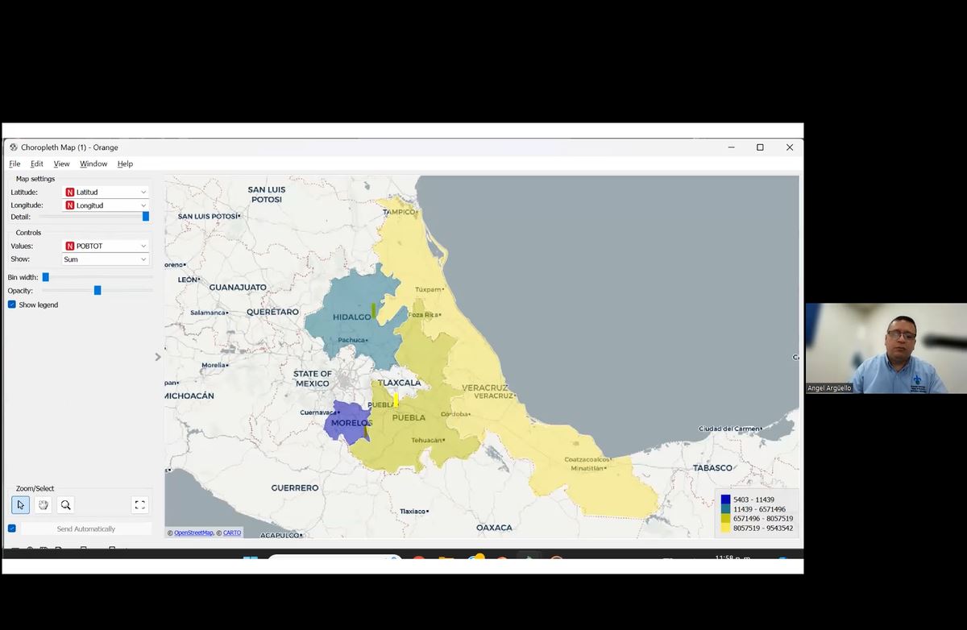Uncheck the Show legend checkbox
This screenshot has width=967, height=630.
(12, 305)
